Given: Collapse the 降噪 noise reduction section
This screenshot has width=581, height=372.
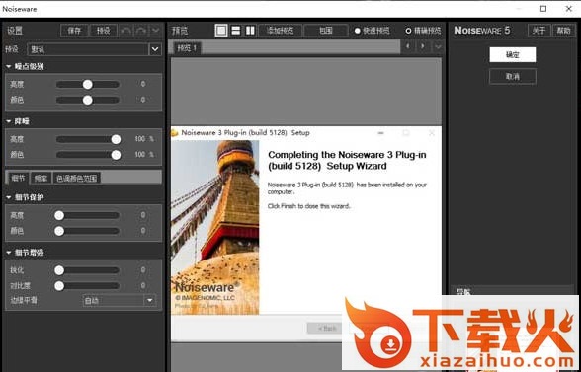Looking at the screenshot, I should pos(9,121).
